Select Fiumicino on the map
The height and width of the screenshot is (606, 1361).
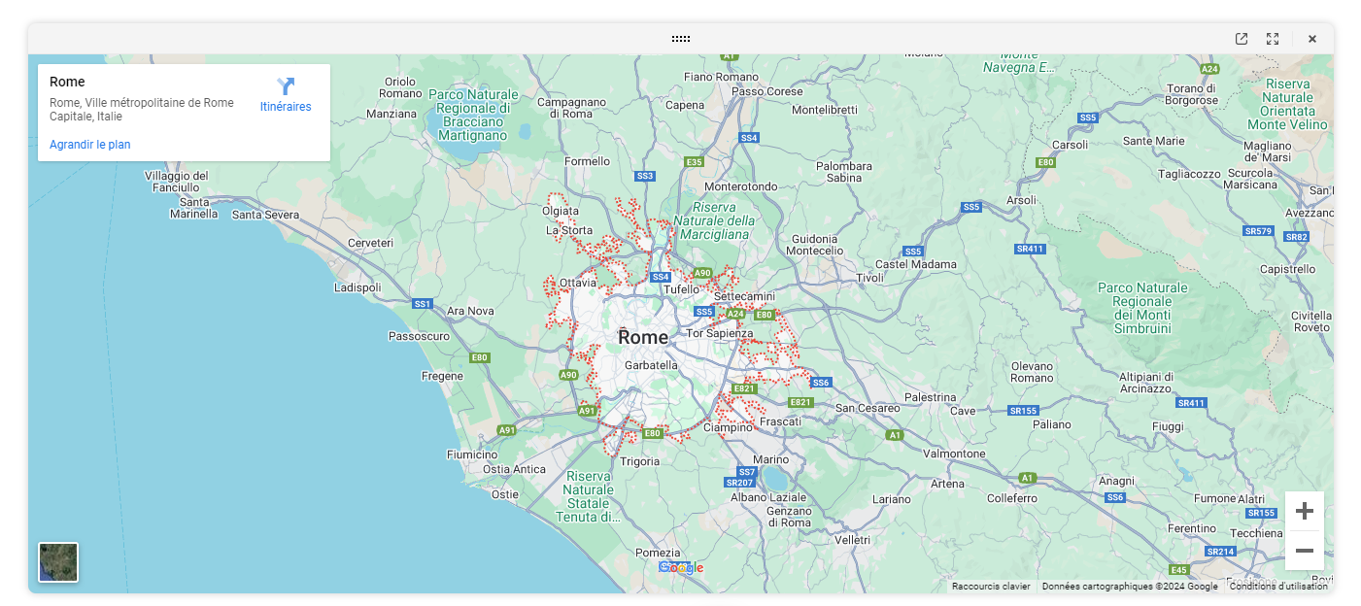(472, 454)
